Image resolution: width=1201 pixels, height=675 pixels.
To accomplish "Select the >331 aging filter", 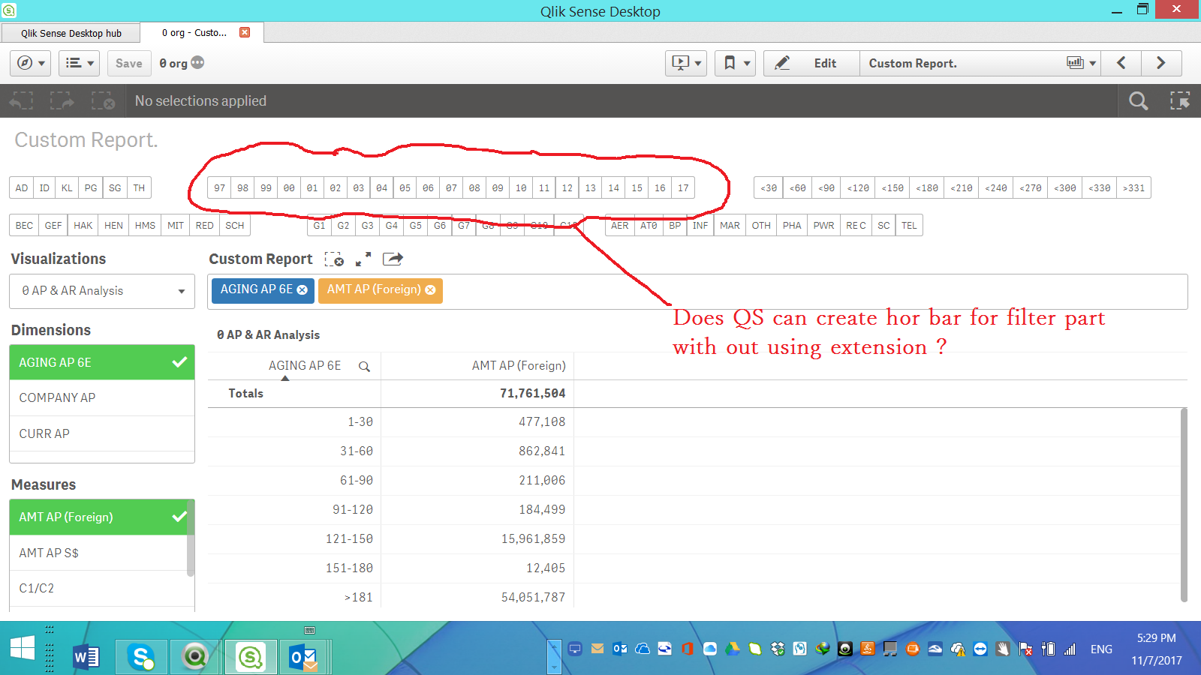I will click(x=1133, y=188).
